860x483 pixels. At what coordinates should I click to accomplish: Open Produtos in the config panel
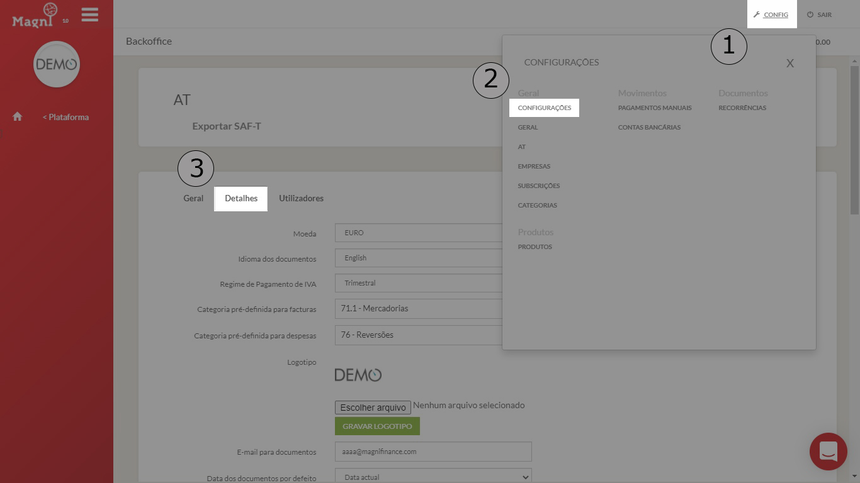coord(535,247)
